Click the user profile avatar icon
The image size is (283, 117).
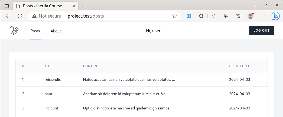click(x=250, y=16)
